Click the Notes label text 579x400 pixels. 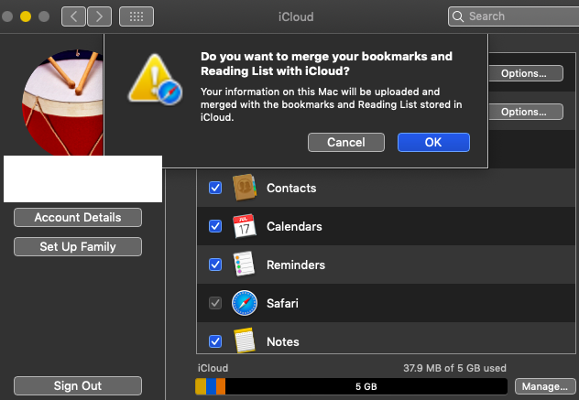283,341
